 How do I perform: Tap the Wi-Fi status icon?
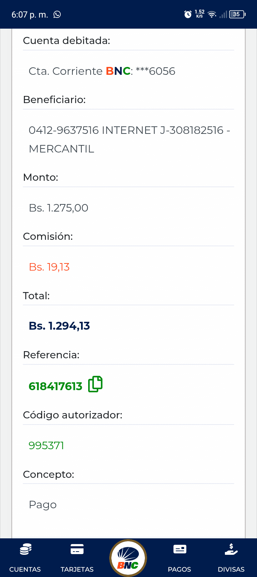tap(212, 14)
